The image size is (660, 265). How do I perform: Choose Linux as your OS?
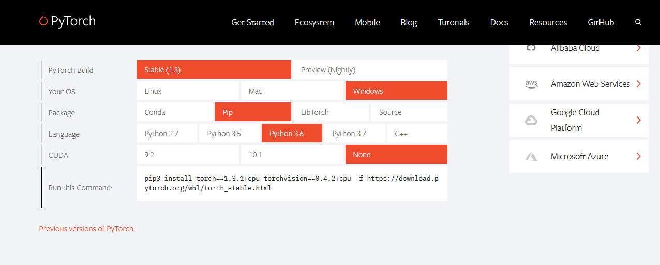188,91
